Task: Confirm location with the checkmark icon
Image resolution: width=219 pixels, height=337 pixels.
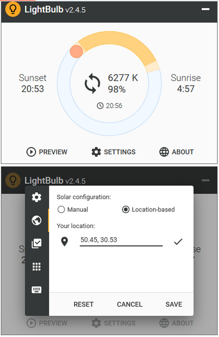Action: click(x=178, y=242)
